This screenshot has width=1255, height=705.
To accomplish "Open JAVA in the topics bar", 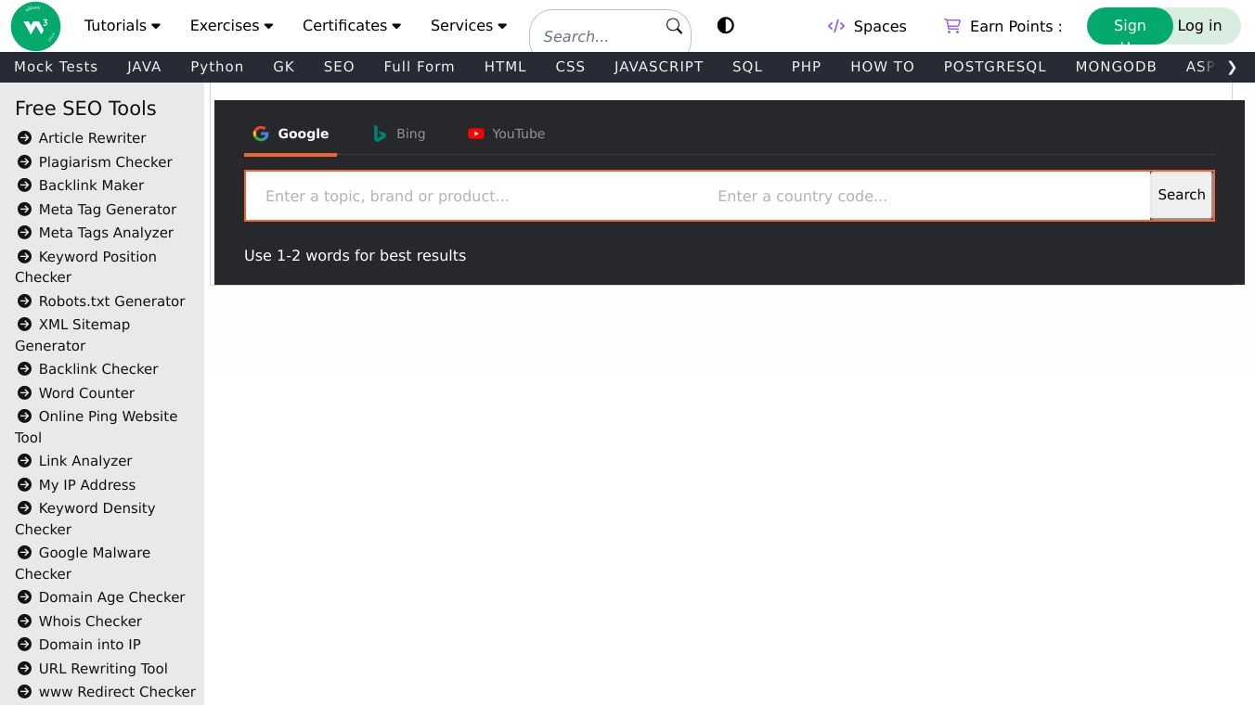I will coord(144,67).
